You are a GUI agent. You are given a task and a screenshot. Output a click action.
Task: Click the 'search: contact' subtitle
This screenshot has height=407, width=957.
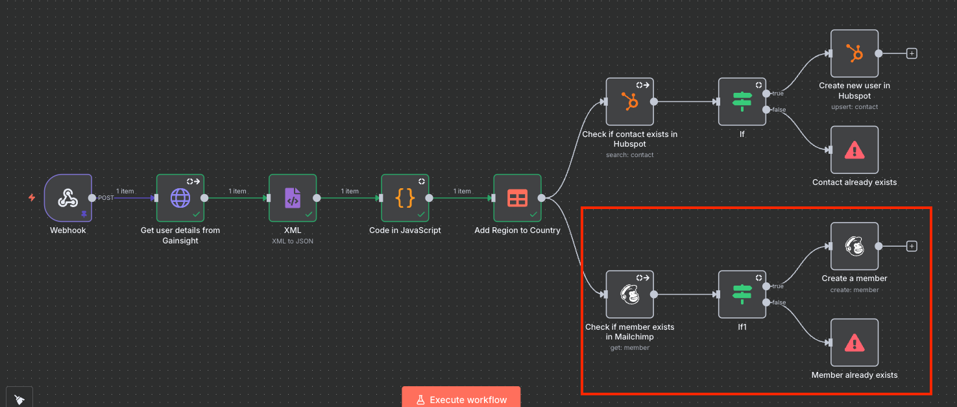click(x=629, y=155)
